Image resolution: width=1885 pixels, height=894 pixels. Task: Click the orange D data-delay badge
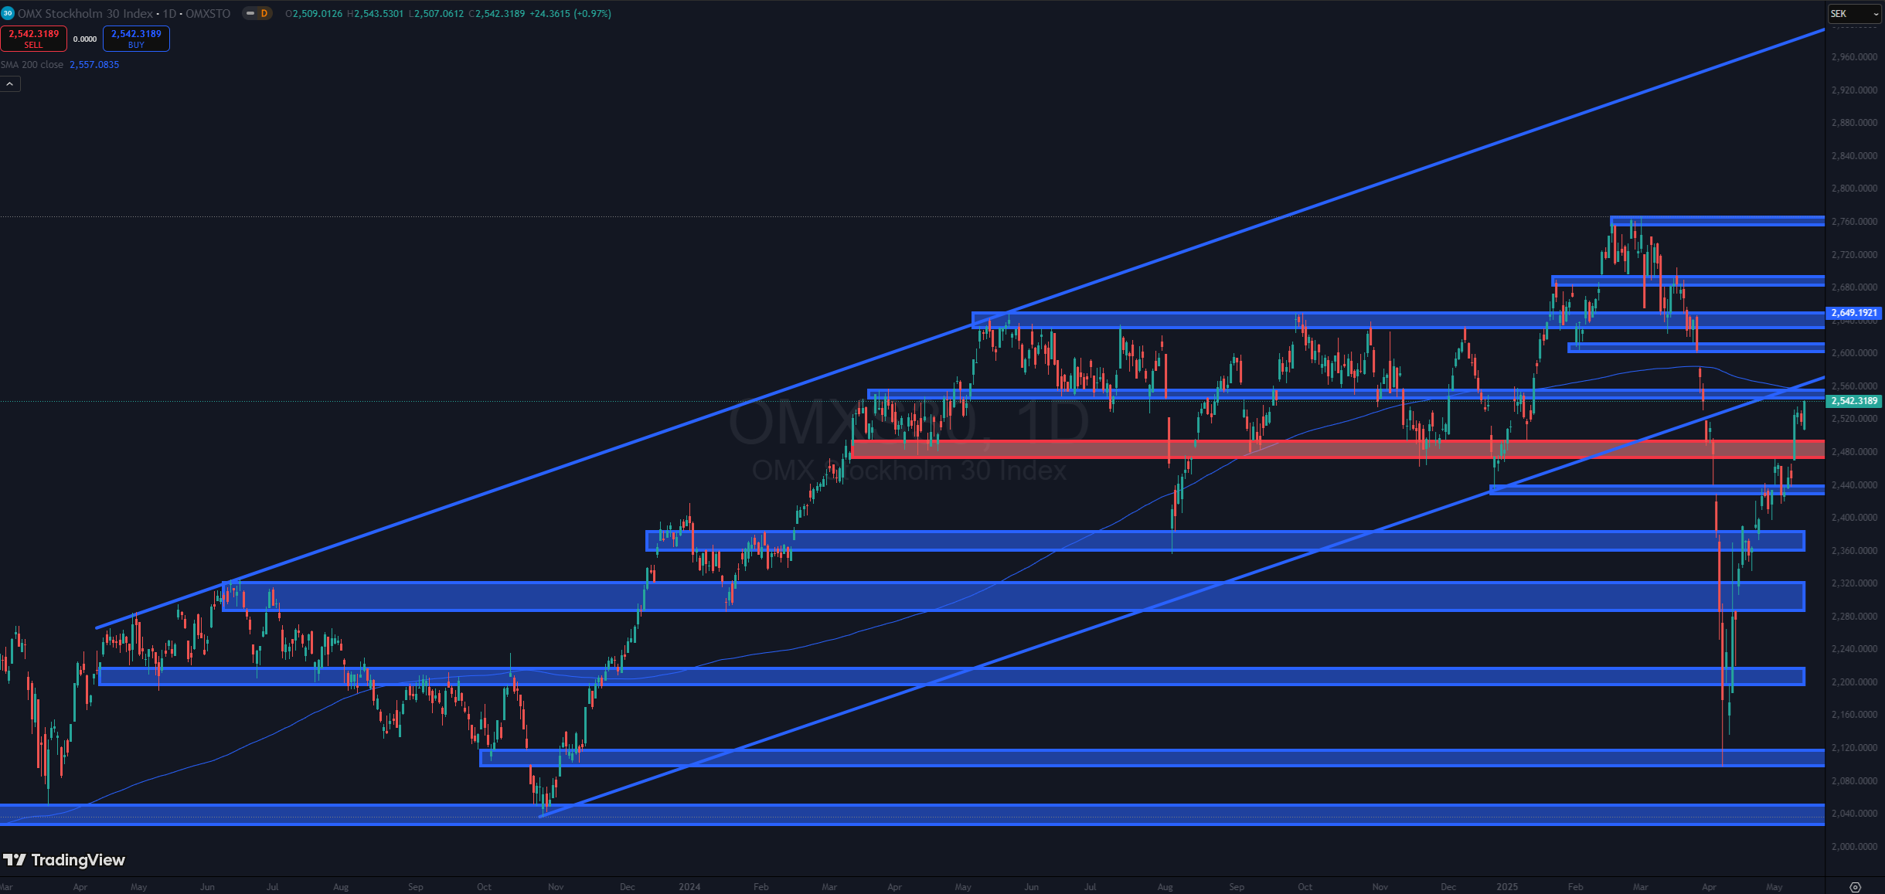pyautogui.click(x=264, y=13)
